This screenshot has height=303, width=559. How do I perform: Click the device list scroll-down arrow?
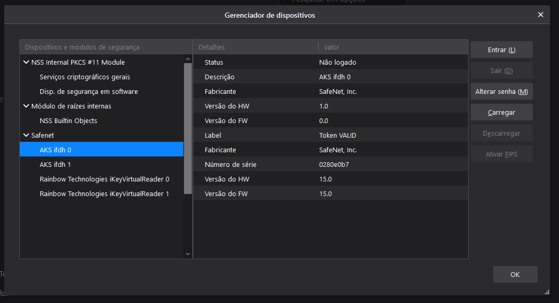(188, 254)
